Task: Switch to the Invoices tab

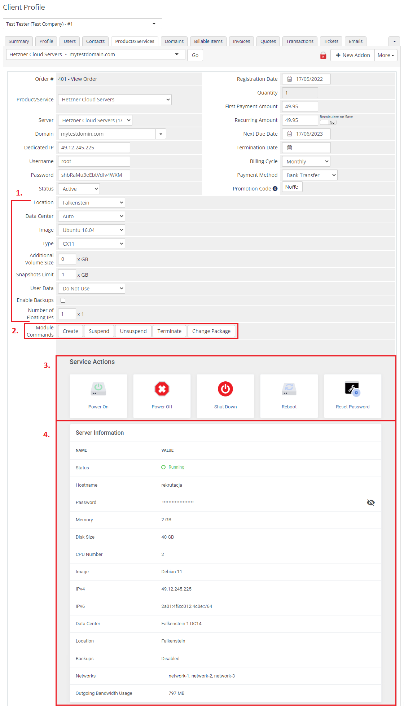Action: 241,41
